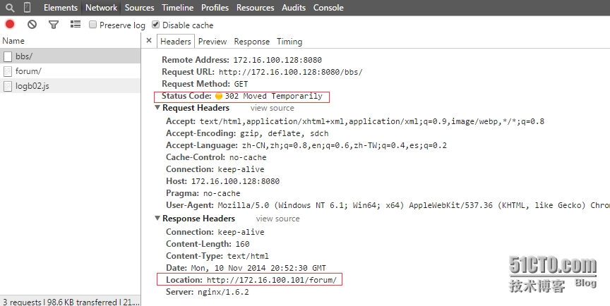Click the Accept header value

[372, 121]
